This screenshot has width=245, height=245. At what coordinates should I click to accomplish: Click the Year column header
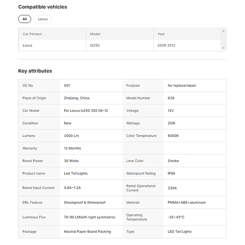tap(161, 34)
